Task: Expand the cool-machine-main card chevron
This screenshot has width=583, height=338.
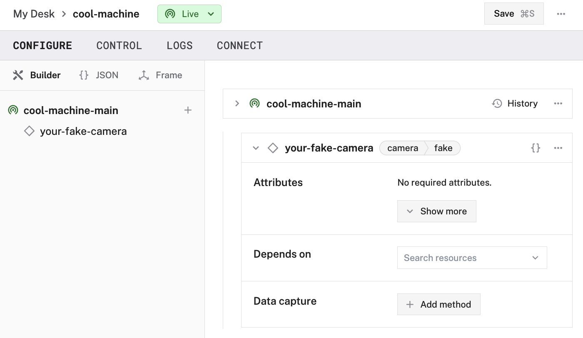Action: pyautogui.click(x=237, y=103)
